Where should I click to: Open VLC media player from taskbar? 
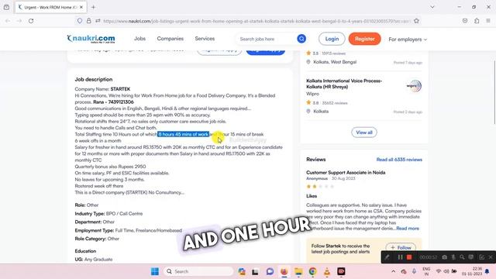[x=327, y=271]
